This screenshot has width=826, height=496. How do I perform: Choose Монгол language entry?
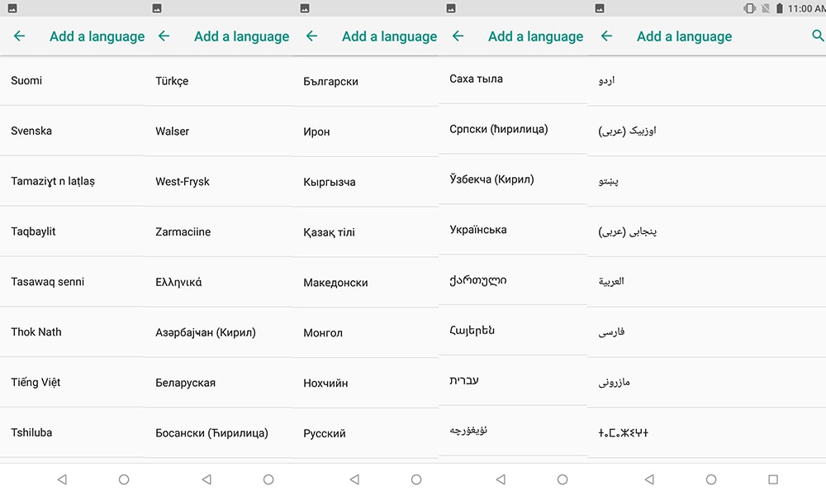366,332
